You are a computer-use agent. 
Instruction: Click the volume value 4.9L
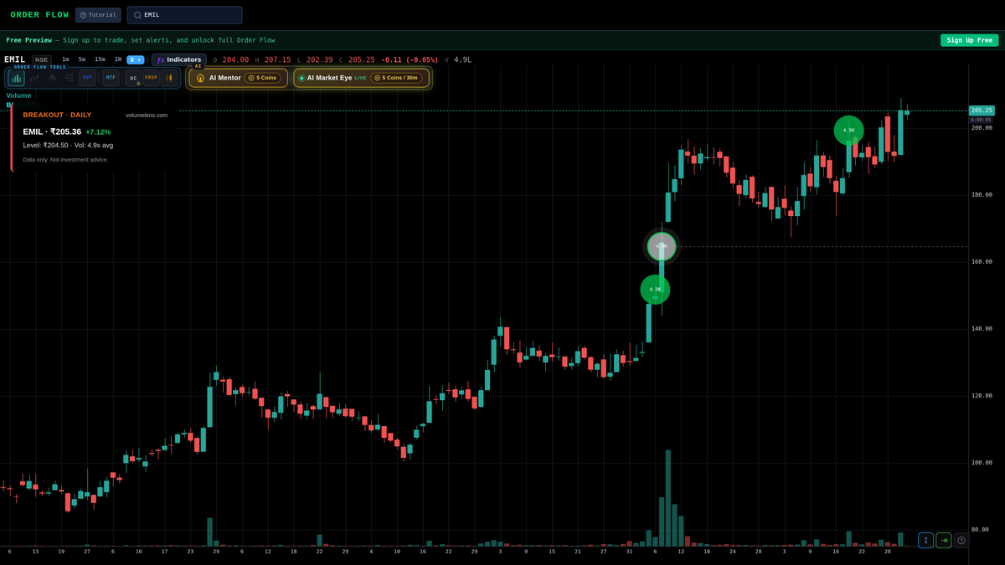[462, 59]
